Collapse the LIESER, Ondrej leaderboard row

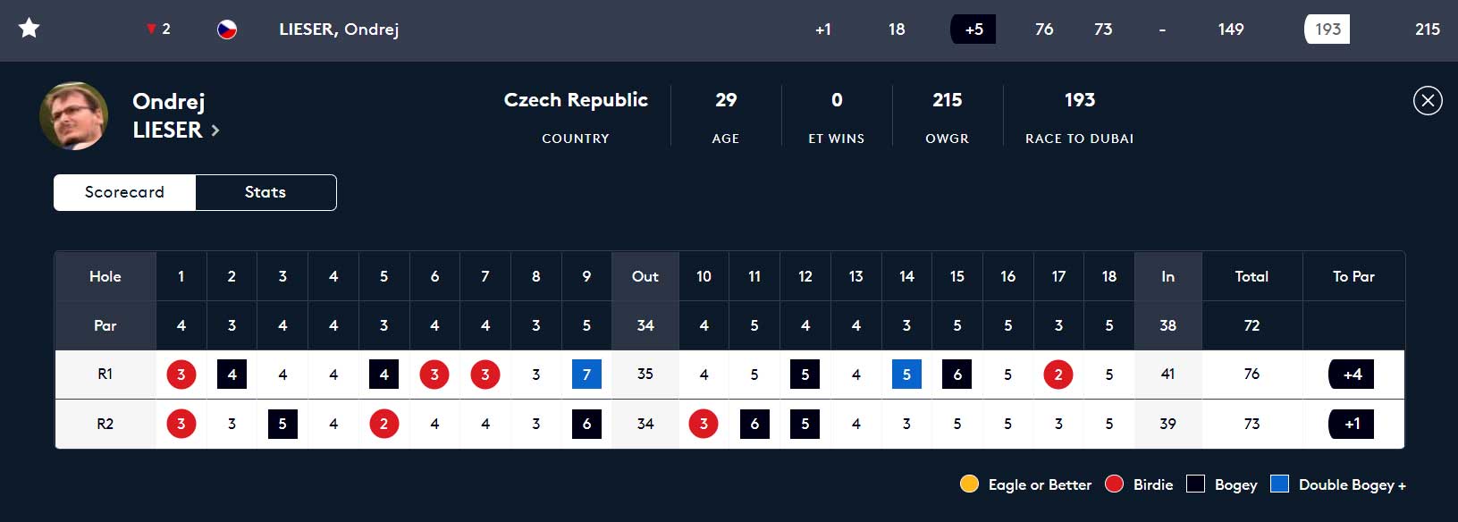[x=339, y=29]
